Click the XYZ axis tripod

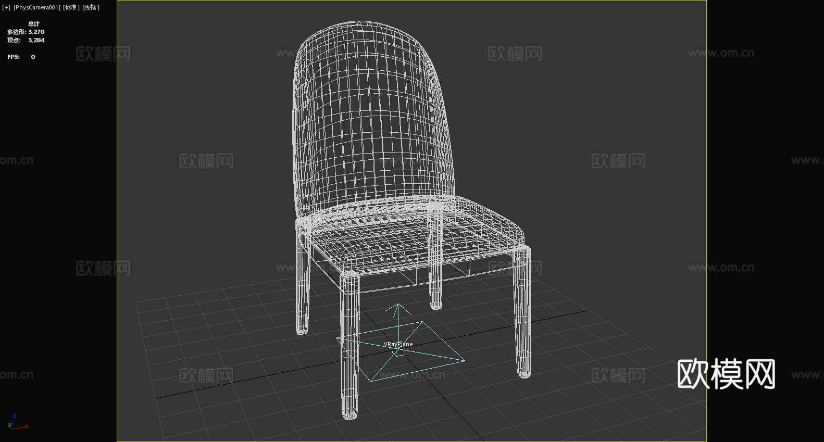click(x=18, y=422)
